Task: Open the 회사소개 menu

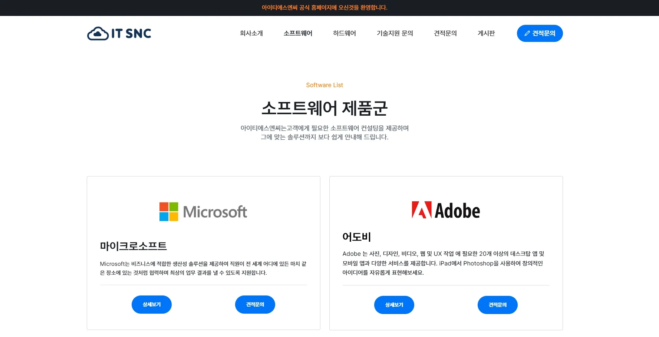Action: pyautogui.click(x=251, y=33)
